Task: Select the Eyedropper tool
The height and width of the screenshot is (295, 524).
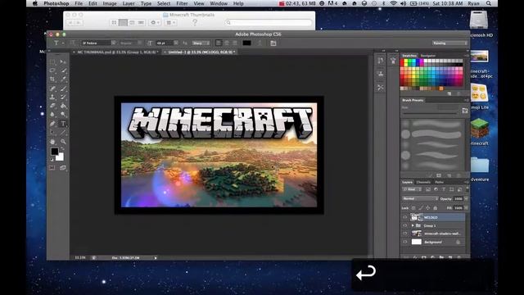Action: click(63, 79)
